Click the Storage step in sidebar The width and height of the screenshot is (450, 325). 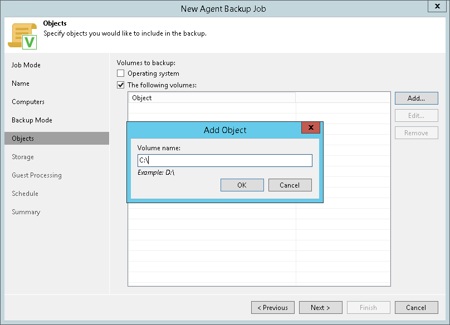point(23,157)
